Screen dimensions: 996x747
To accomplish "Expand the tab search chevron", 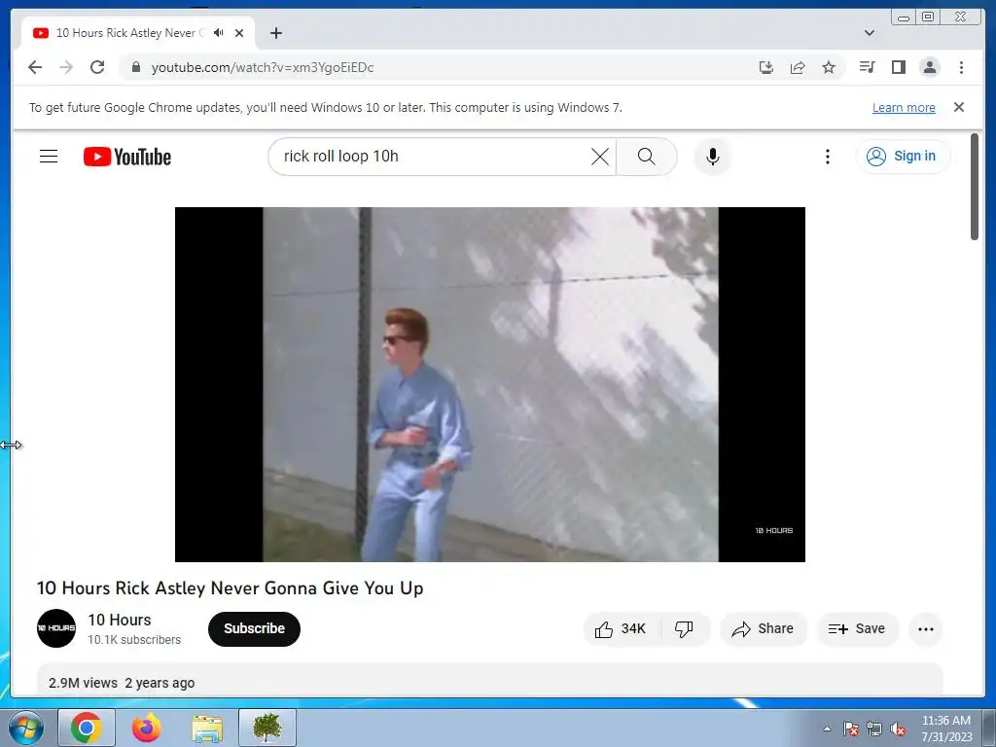I will [x=870, y=33].
